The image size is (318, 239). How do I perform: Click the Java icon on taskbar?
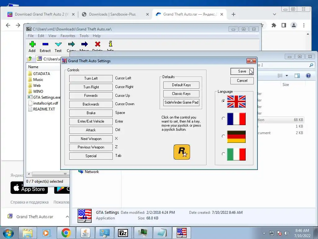(85, 233)
